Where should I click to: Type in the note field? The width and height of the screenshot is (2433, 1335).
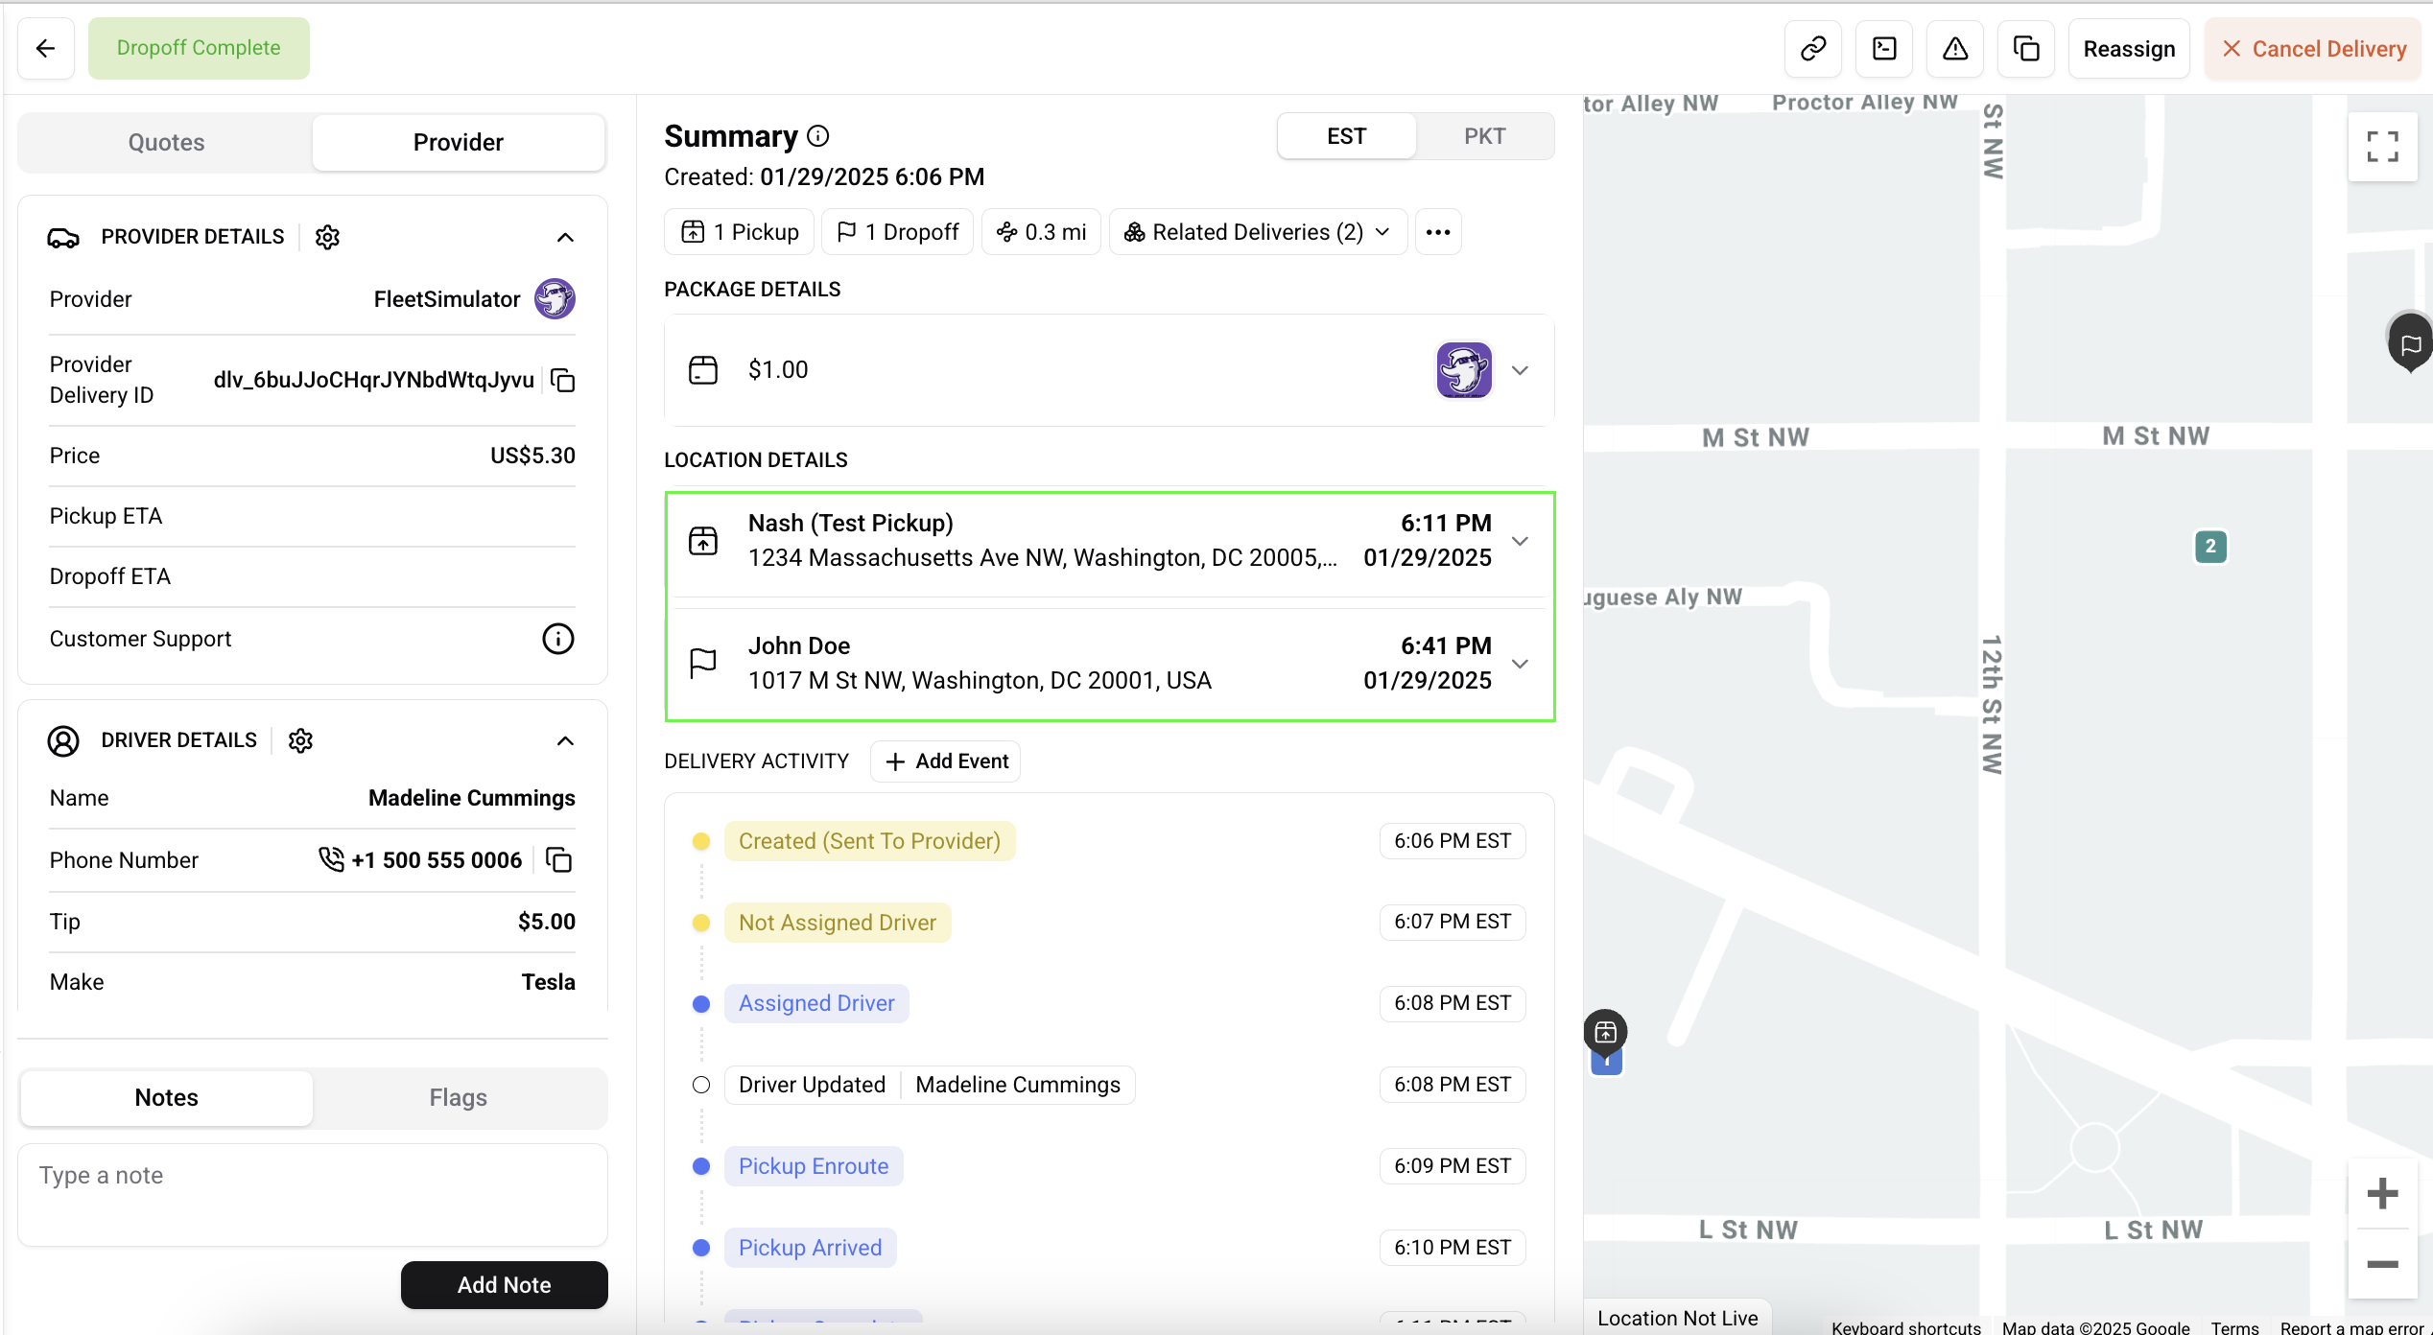point(312,1194)
